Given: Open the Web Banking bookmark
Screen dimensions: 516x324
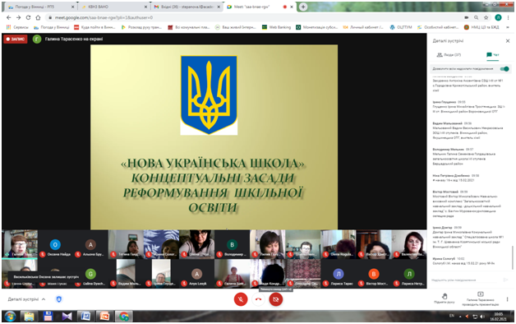Looking at the screenshot, I should tap(276, 27).
